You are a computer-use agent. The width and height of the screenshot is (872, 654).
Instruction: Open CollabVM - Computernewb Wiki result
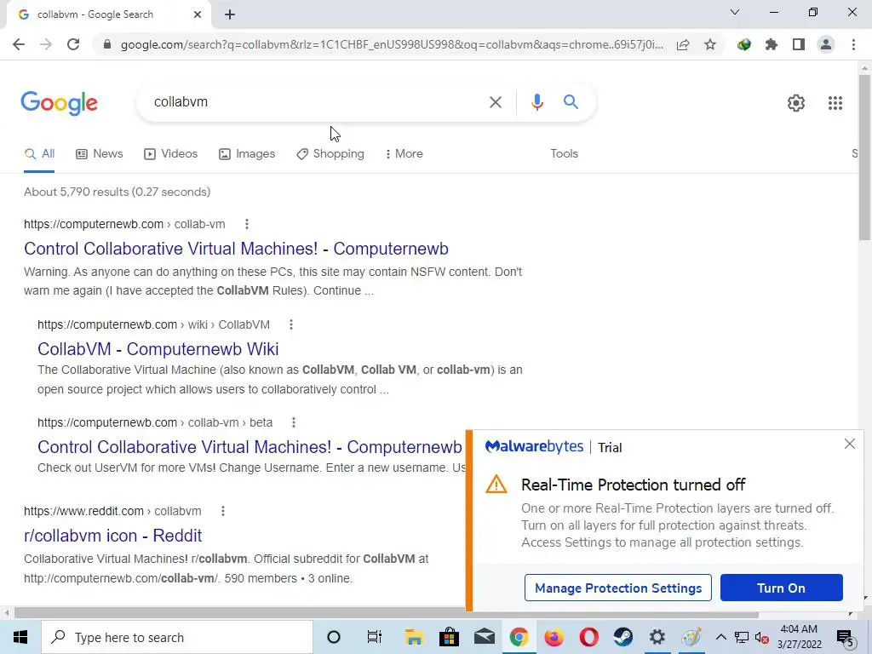pos(158,349)
